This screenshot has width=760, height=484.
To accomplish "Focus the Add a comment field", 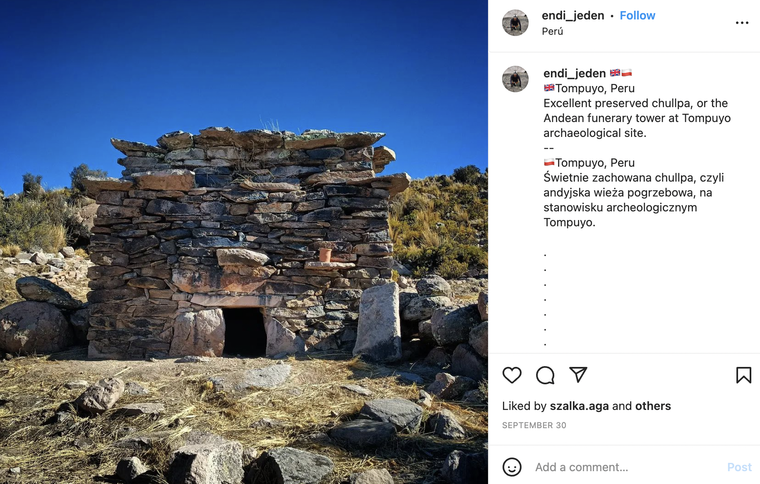I will [625, 467].
